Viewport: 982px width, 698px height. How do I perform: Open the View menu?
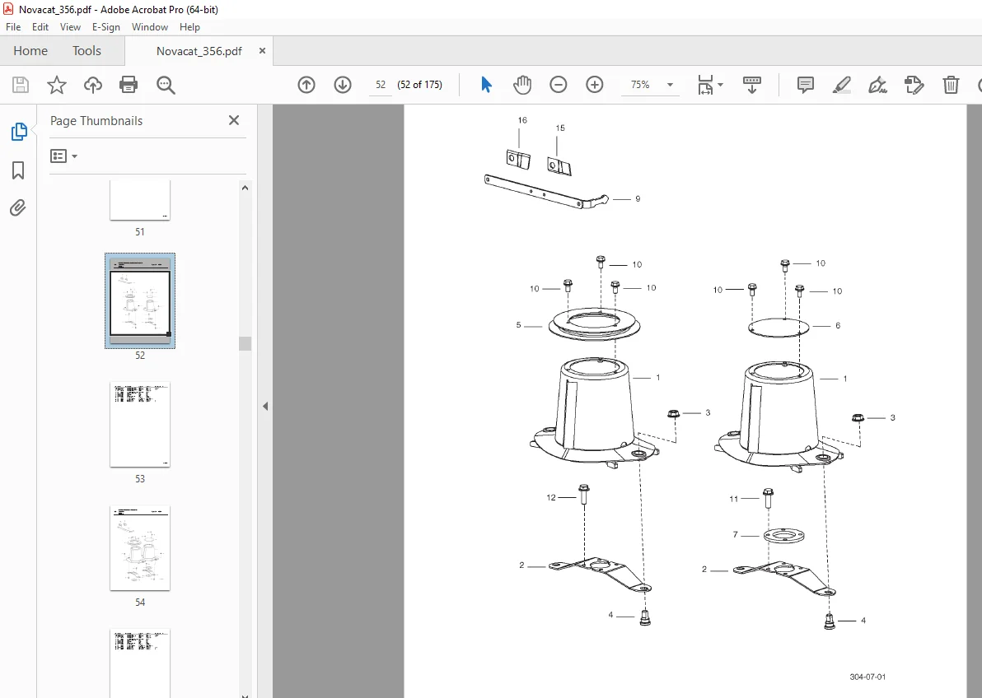click(x=70, y=27)
